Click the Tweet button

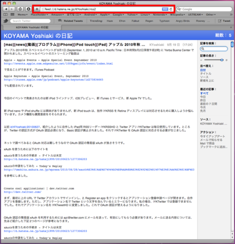pyautogui.click(x=224, y=21)
